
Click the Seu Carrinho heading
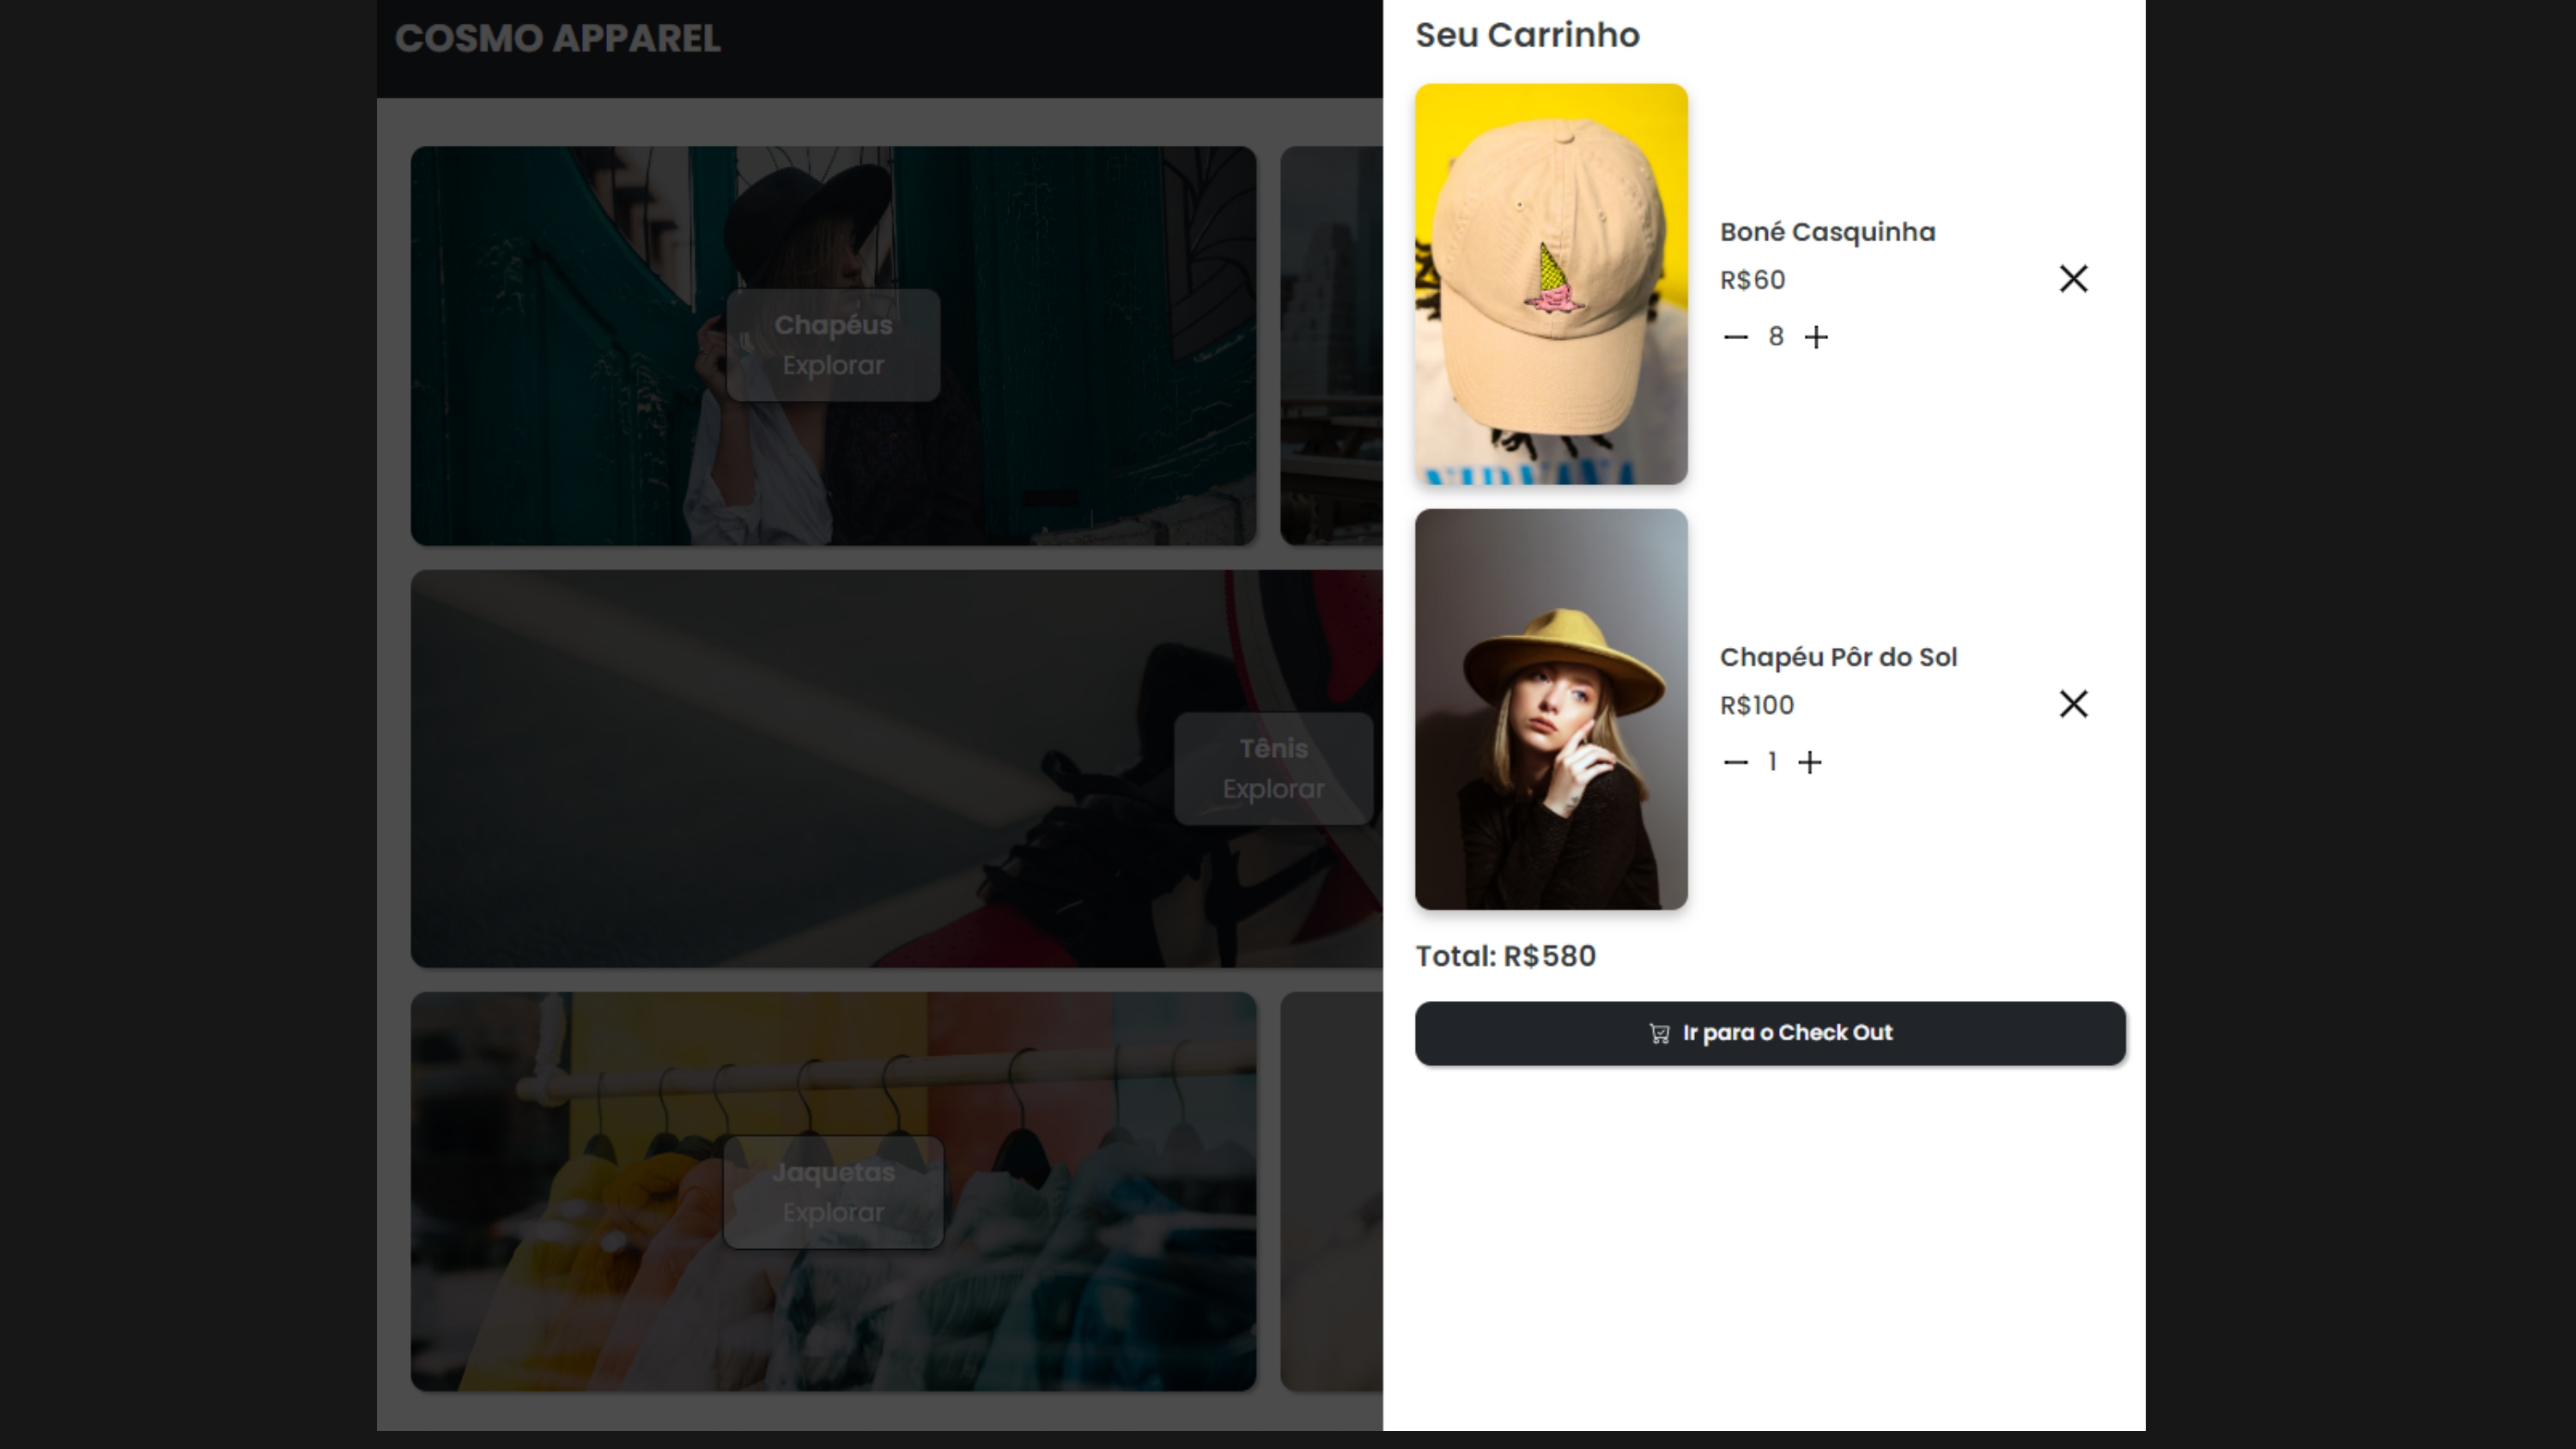pyautogui.click(x=1527, y=35)
